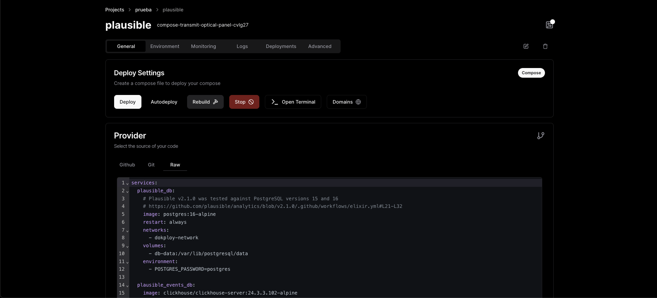Click the terminal prompt icon
The image size is (657, 298).
click(x=275, y=102)
